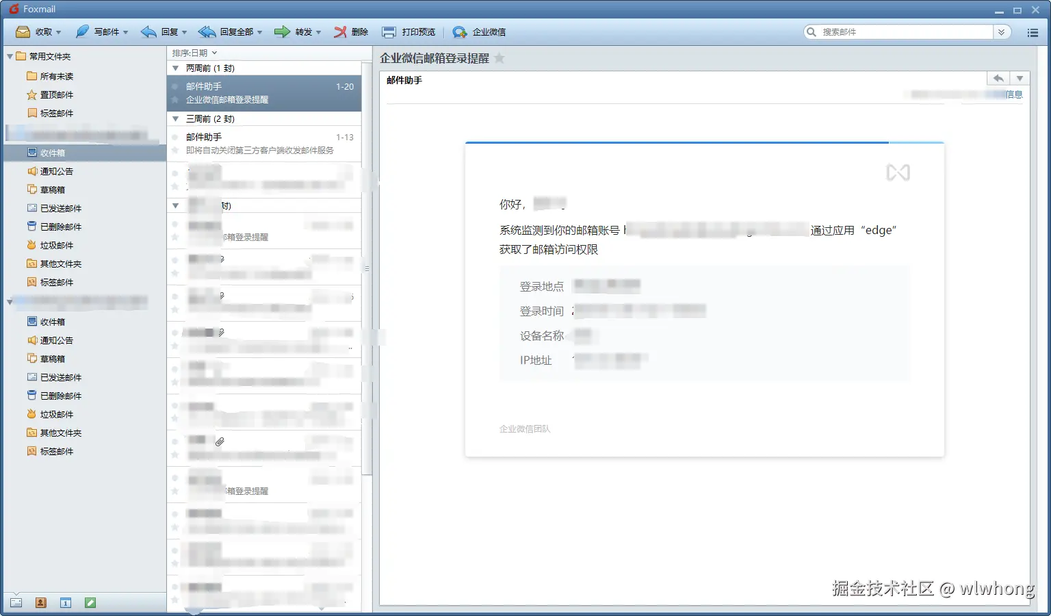Open the main menu list icon beside search

pos(1033,32)
